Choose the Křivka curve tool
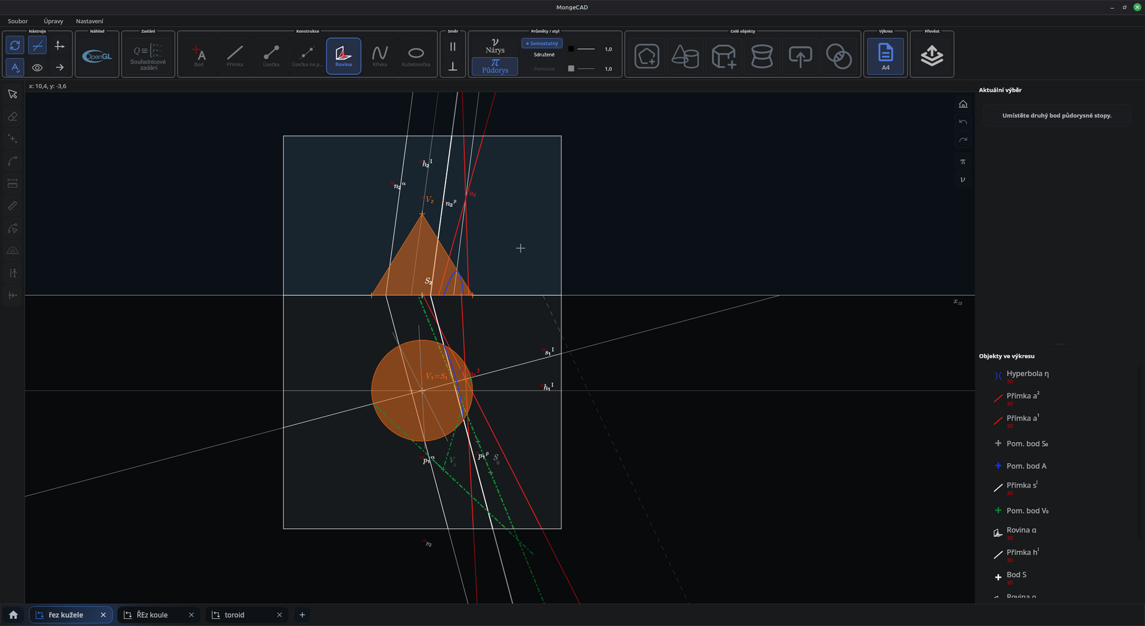The image size is (1145, 626). (380, 56)
